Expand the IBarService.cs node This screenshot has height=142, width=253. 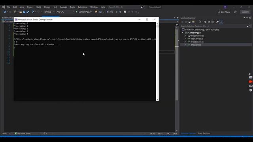pos(185,39)
